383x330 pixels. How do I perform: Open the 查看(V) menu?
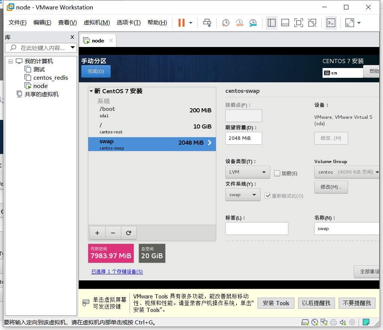pos(68,23)
